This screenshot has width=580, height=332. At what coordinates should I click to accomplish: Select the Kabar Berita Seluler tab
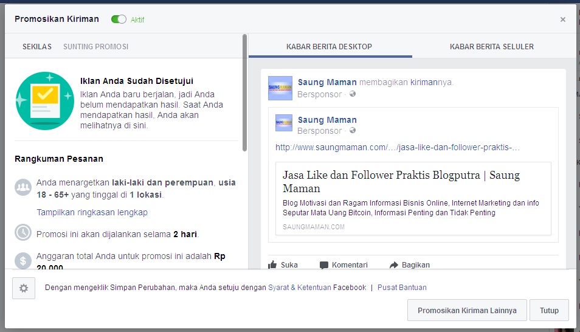click(492, 47)
